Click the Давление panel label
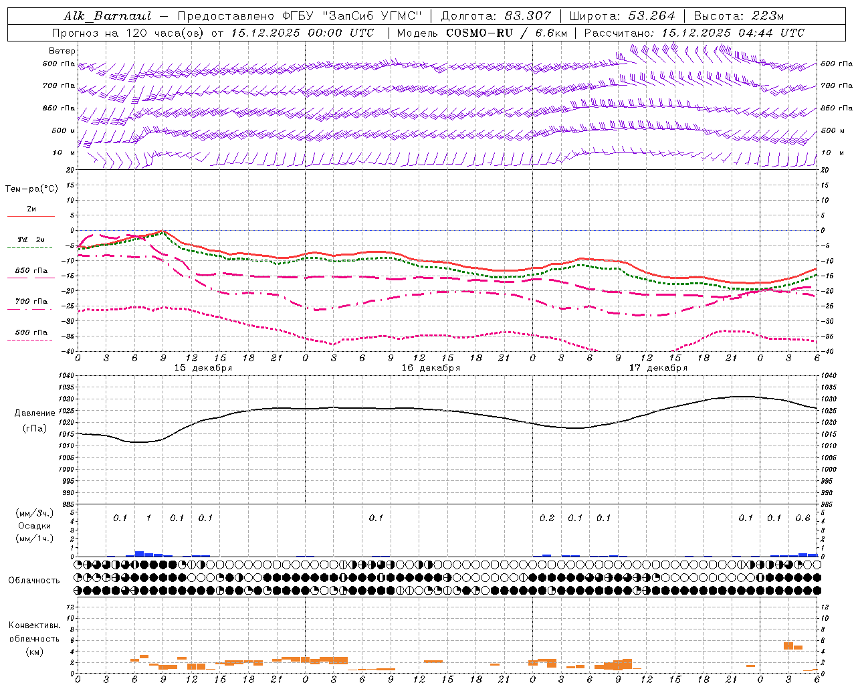 coord(35,413)
